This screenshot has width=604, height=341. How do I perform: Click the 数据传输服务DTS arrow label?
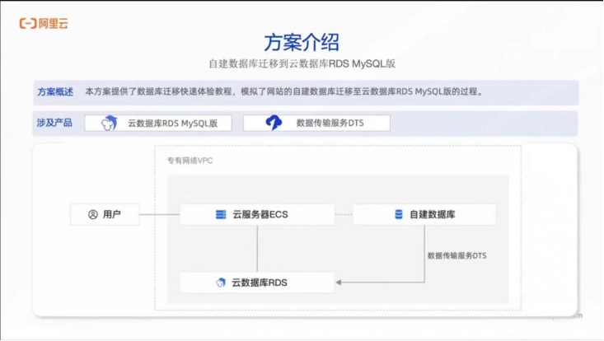(x=457, y=255)
